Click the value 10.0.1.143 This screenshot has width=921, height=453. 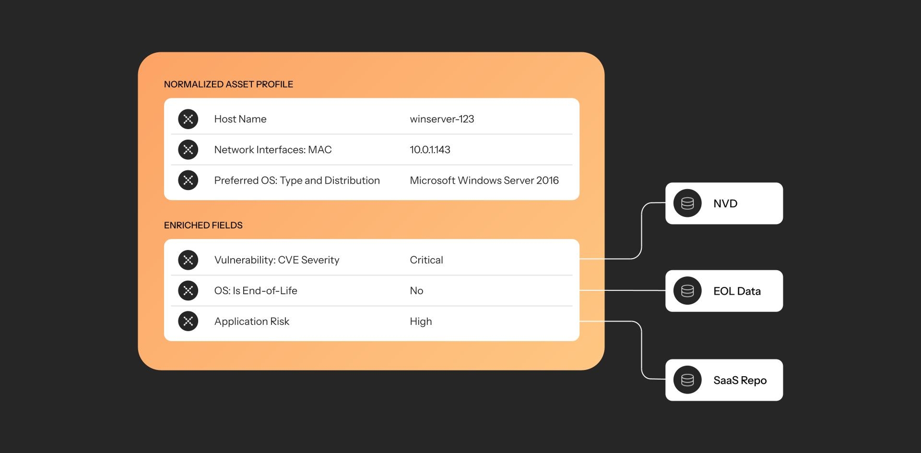pos(430,150)
